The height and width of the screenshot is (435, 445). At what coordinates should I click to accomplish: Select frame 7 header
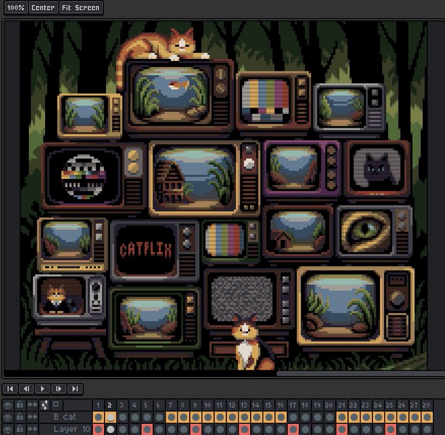(171, 405)
